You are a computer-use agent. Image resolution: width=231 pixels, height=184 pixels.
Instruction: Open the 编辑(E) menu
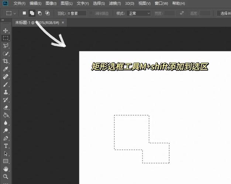(35, 3)
